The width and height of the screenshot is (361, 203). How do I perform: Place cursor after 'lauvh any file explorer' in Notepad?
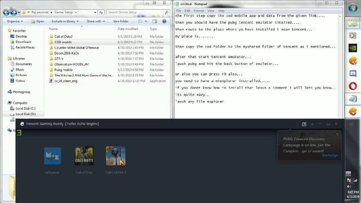click(224, 101)
